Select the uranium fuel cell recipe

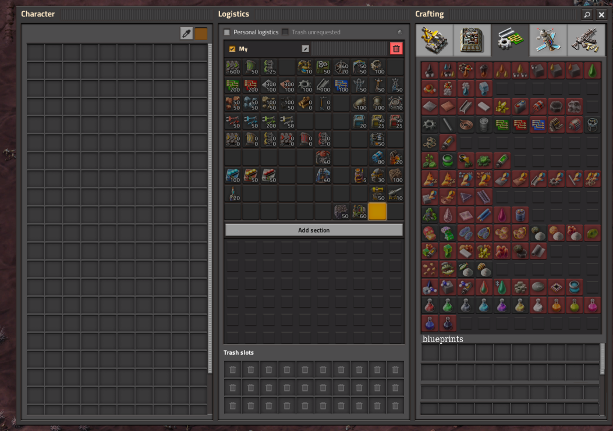point(502,161)
